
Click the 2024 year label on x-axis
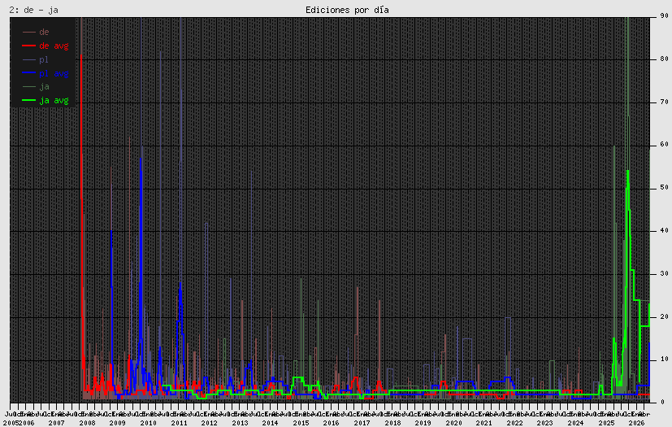coord(575,423)
